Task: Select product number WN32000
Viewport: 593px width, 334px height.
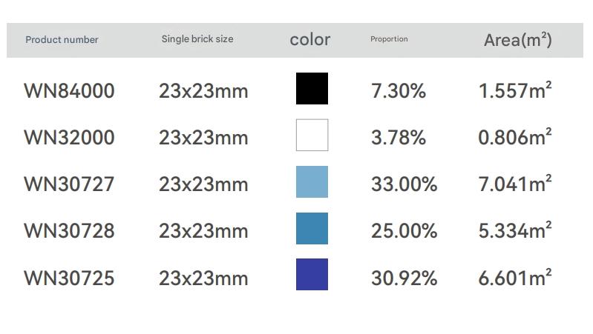Action: pyautogui.click(x=69, y=138)
